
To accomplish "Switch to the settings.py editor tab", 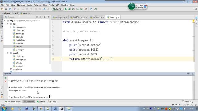I will (60, 17).
